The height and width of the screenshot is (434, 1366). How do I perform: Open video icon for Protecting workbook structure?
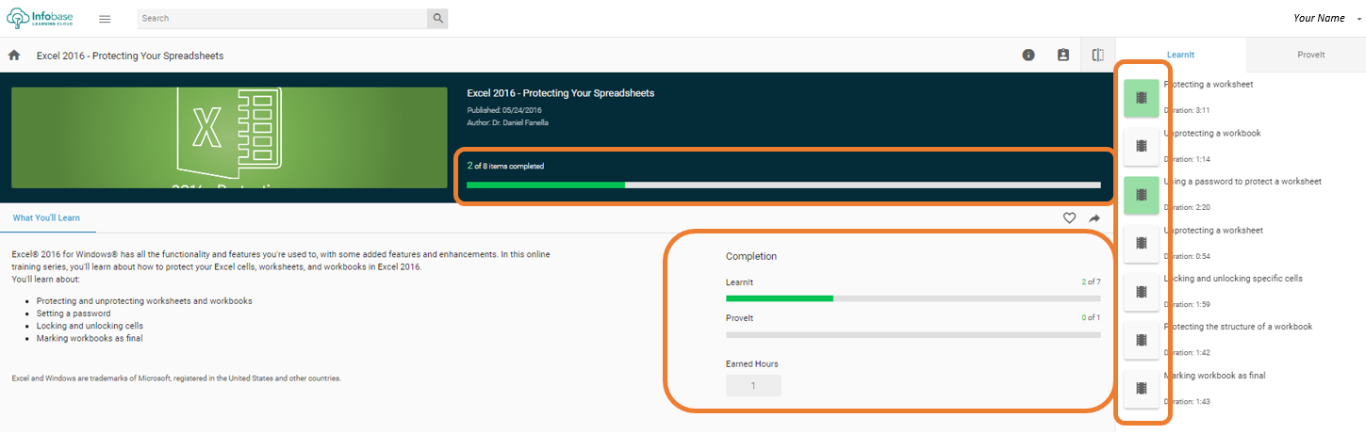pos(1142,340)
